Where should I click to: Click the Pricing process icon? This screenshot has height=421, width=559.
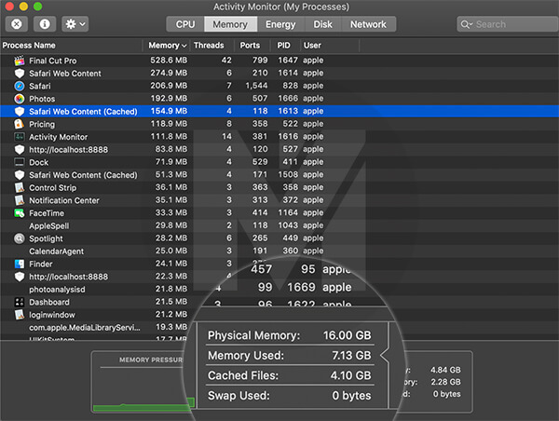pos(19,124)
